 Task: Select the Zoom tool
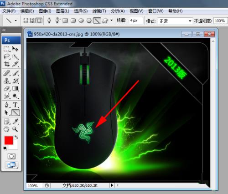pos(15,129)
